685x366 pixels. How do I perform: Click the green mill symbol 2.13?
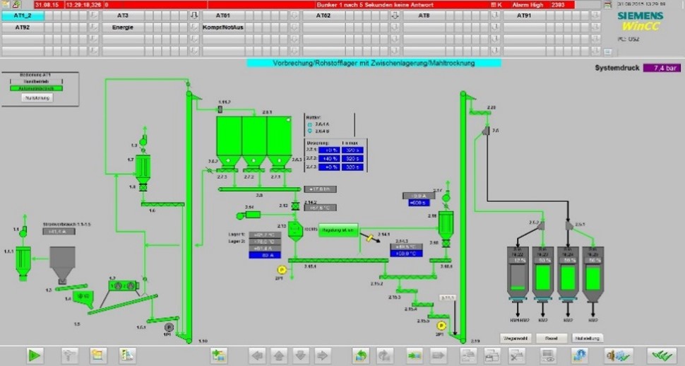[x=295, y=231]
